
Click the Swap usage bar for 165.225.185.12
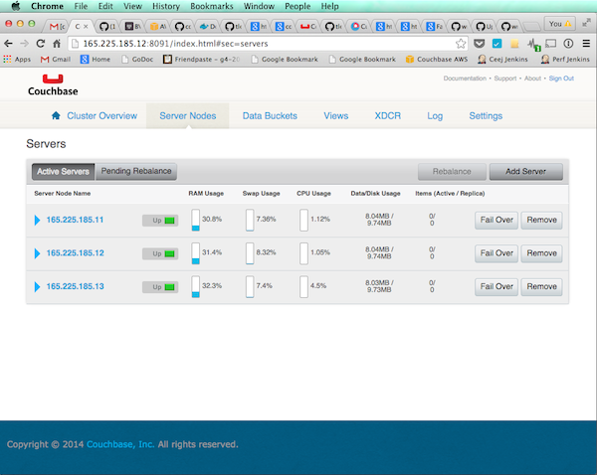(250, 253)
